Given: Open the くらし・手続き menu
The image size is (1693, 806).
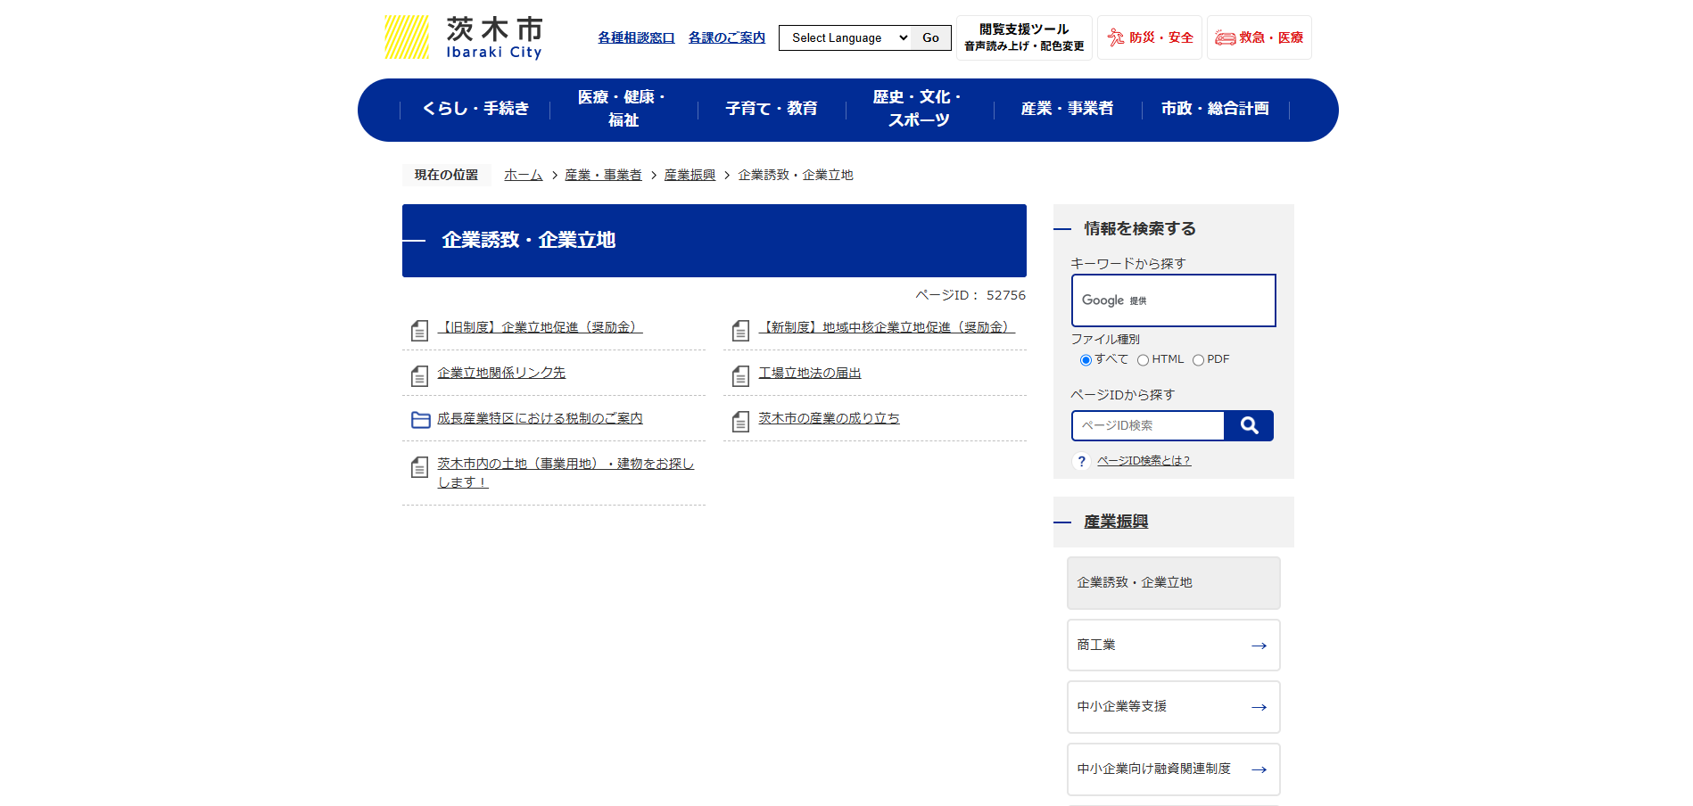Looking at the screenshot, I should point(475,109).
